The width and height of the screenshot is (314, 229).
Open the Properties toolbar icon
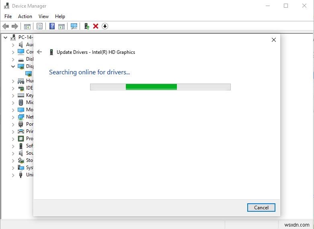(39, 26)
